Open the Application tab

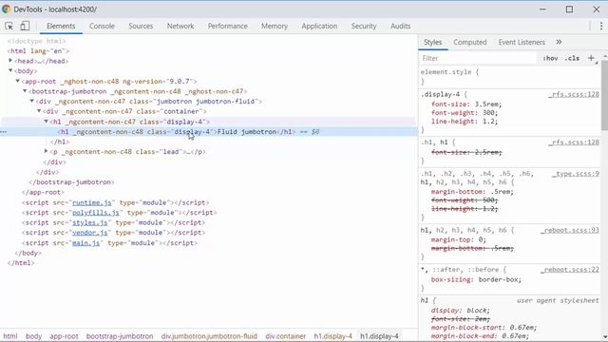319,26
